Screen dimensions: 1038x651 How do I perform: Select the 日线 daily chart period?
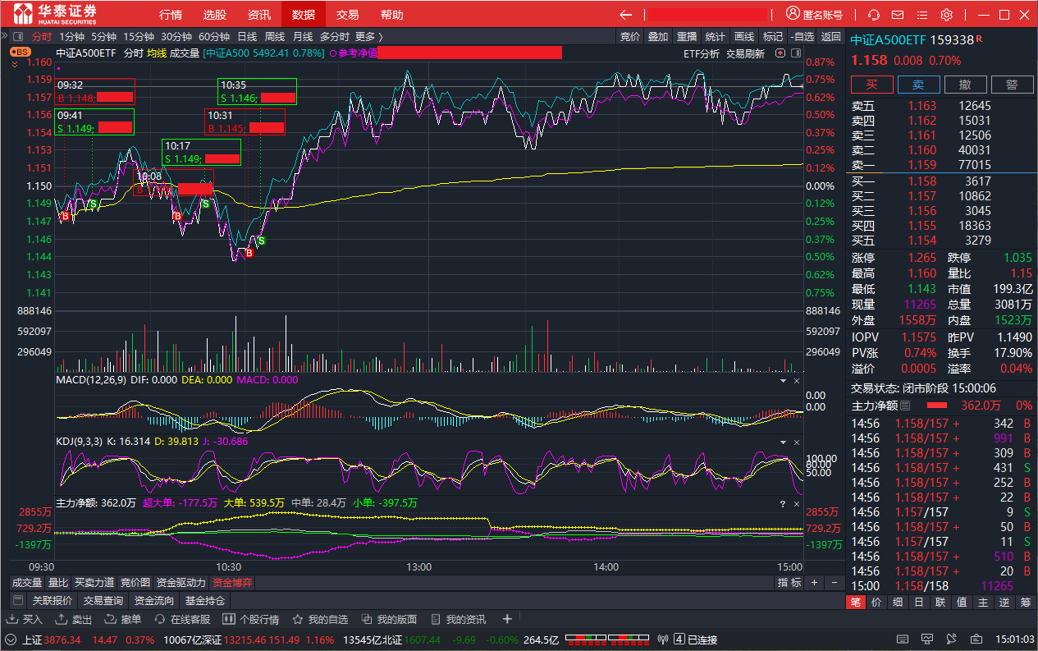247,37
